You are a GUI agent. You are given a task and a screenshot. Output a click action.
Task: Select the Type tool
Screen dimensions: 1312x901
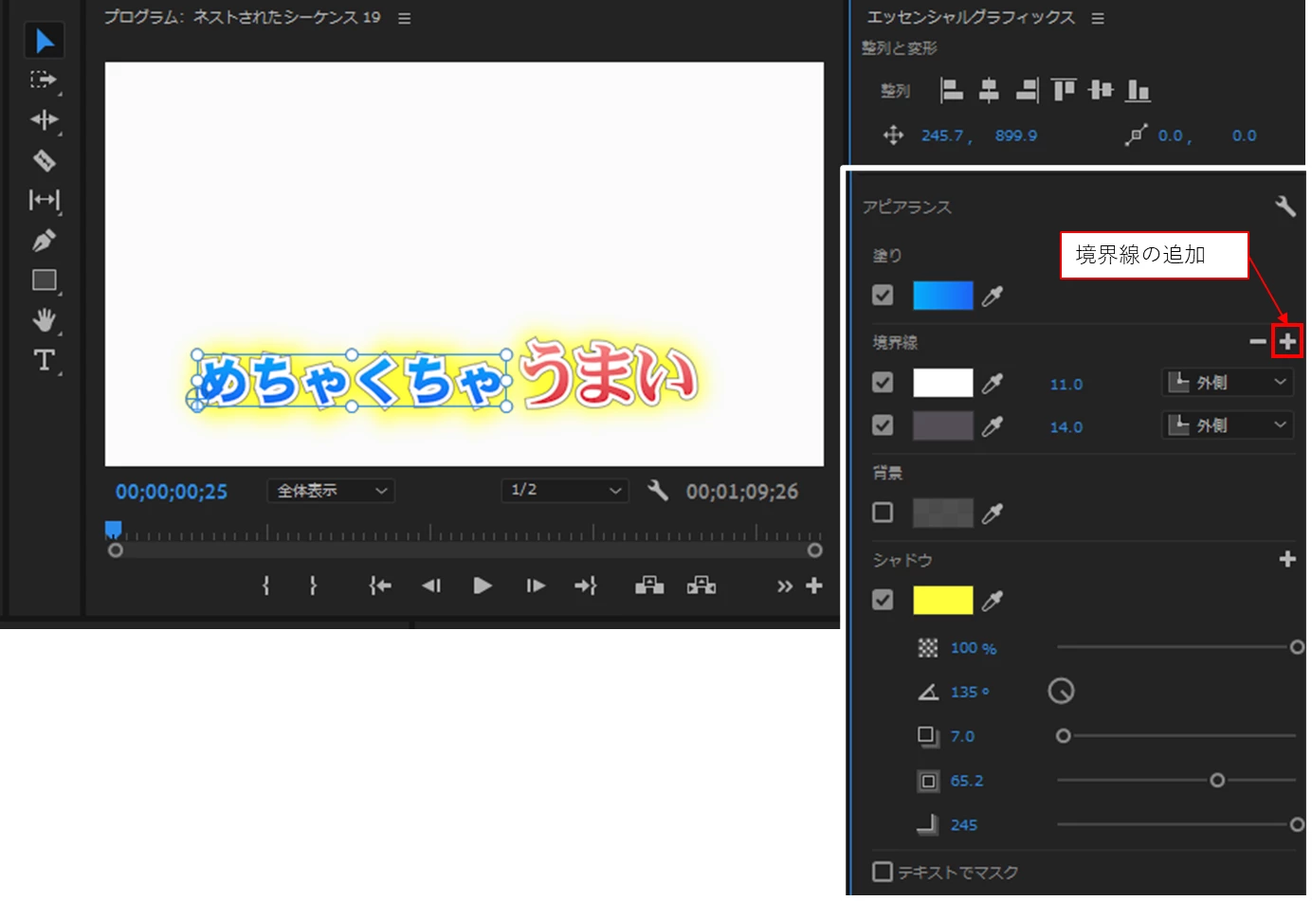(44, 360)
